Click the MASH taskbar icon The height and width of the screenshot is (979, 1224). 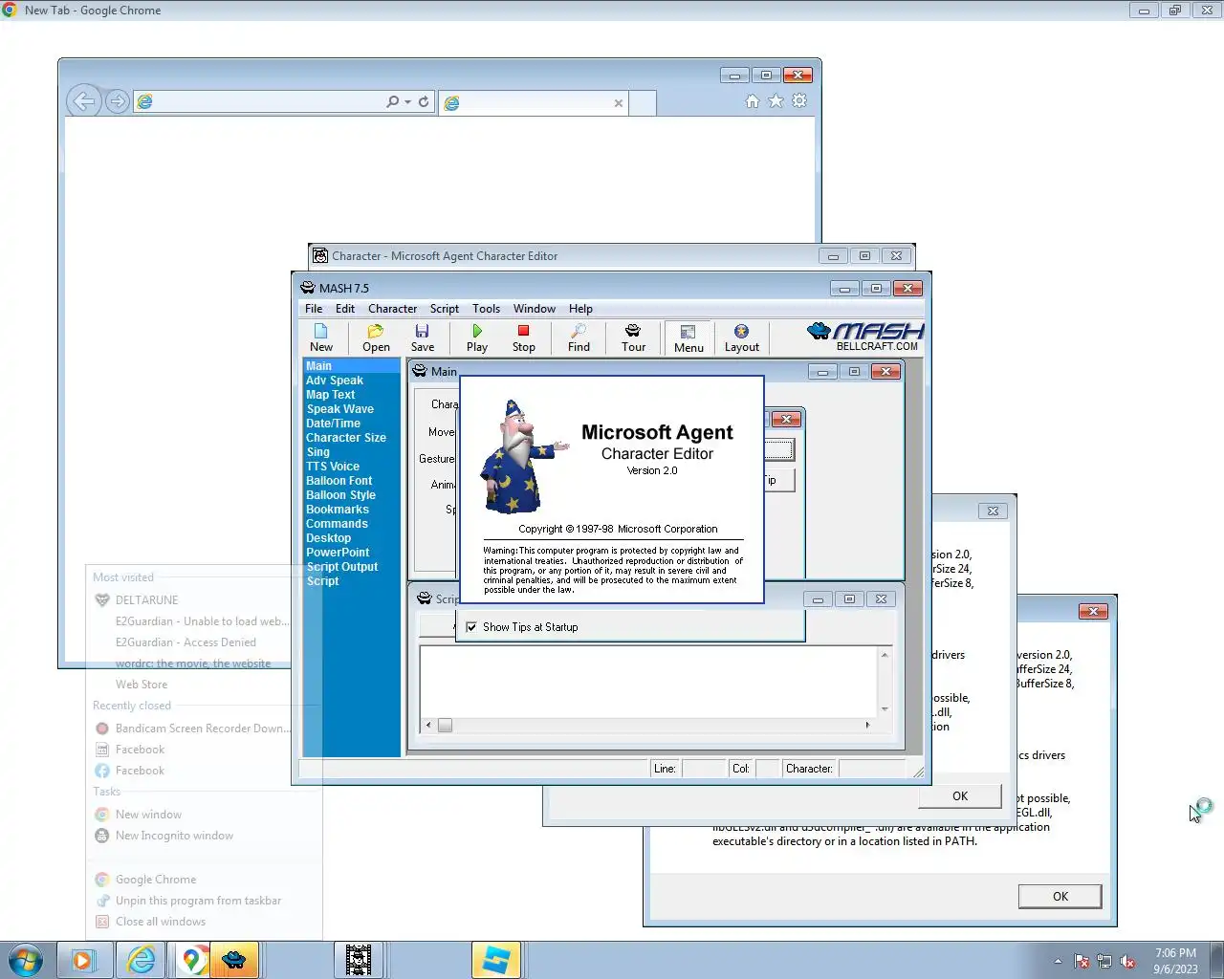point(233,960)
